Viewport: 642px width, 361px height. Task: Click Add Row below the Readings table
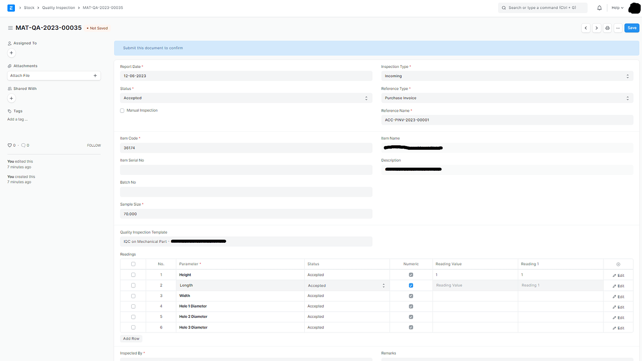[x=131, y=338]
